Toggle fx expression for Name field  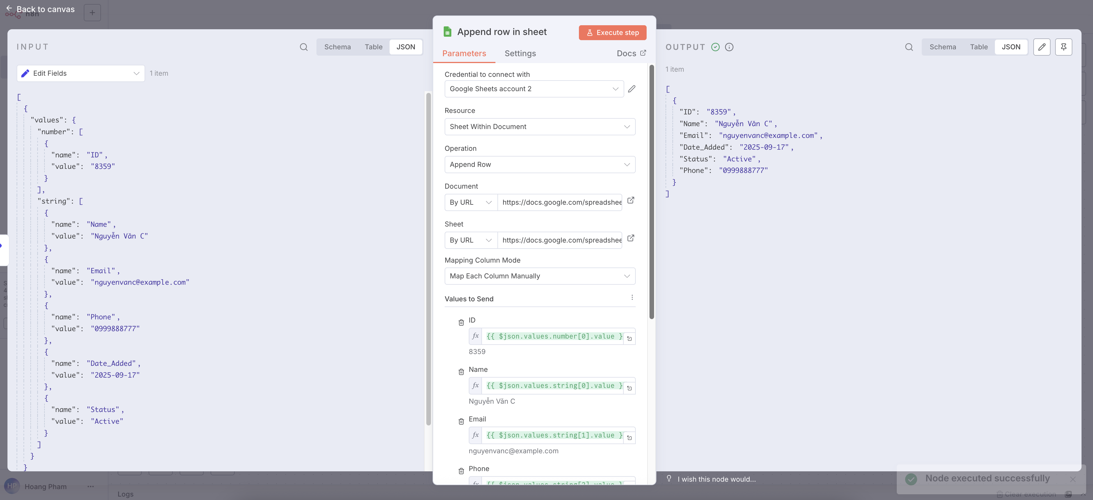pyautogui.click(x=475, y=386)
